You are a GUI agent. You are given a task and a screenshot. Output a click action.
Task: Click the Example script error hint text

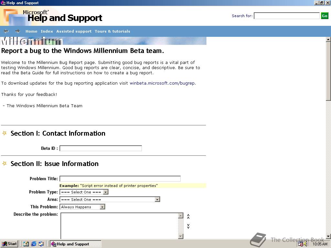pyautogui.click(x=109, y=186)
